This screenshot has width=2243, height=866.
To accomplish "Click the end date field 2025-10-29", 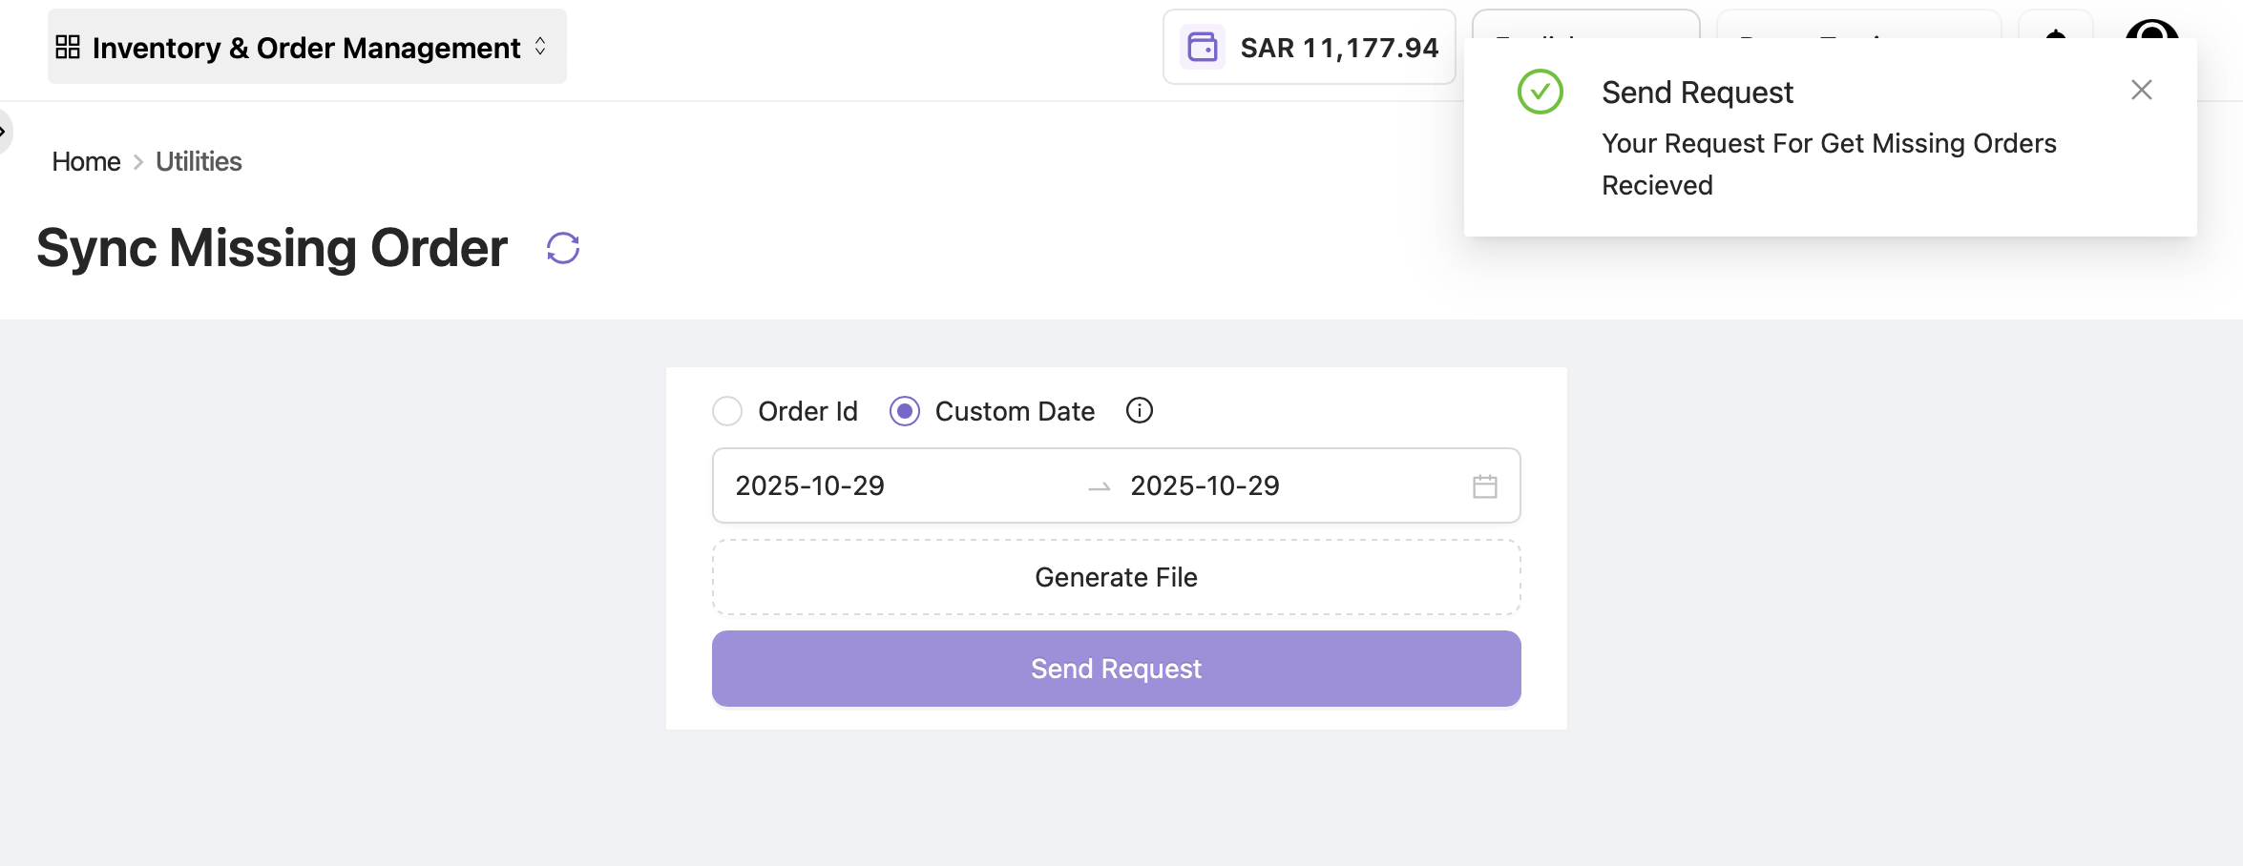I will coord(1205,485).
